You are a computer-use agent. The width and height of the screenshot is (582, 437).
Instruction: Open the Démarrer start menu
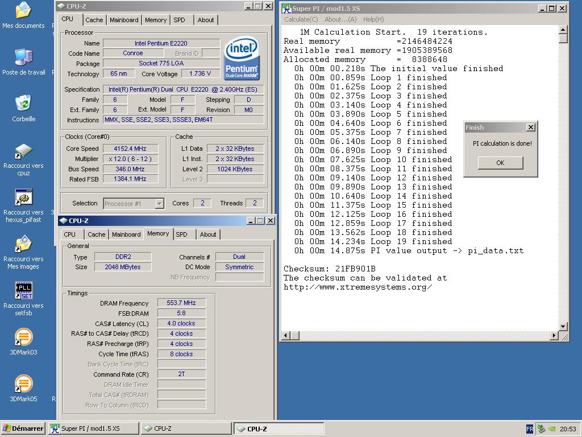click(23, 428)
